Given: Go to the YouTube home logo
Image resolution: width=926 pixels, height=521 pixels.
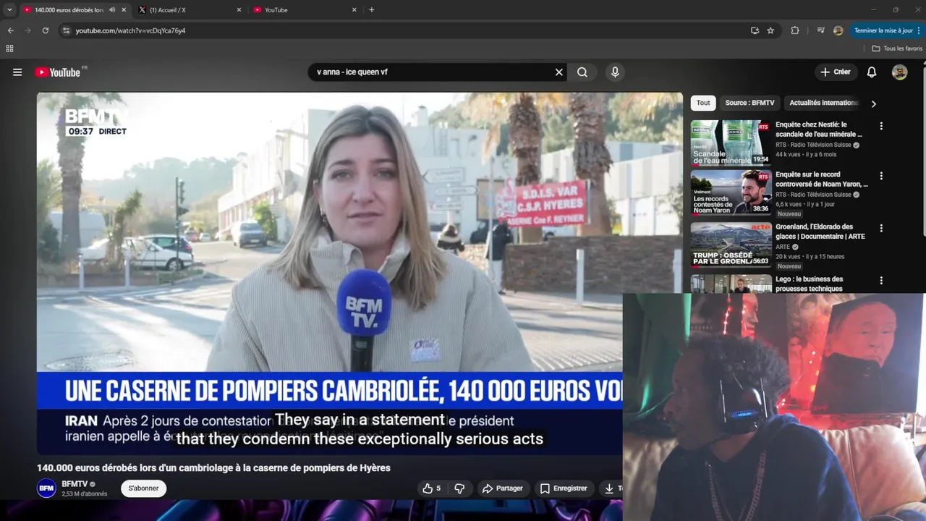Looking at the screenshot, I should click(x=59, y=72).
